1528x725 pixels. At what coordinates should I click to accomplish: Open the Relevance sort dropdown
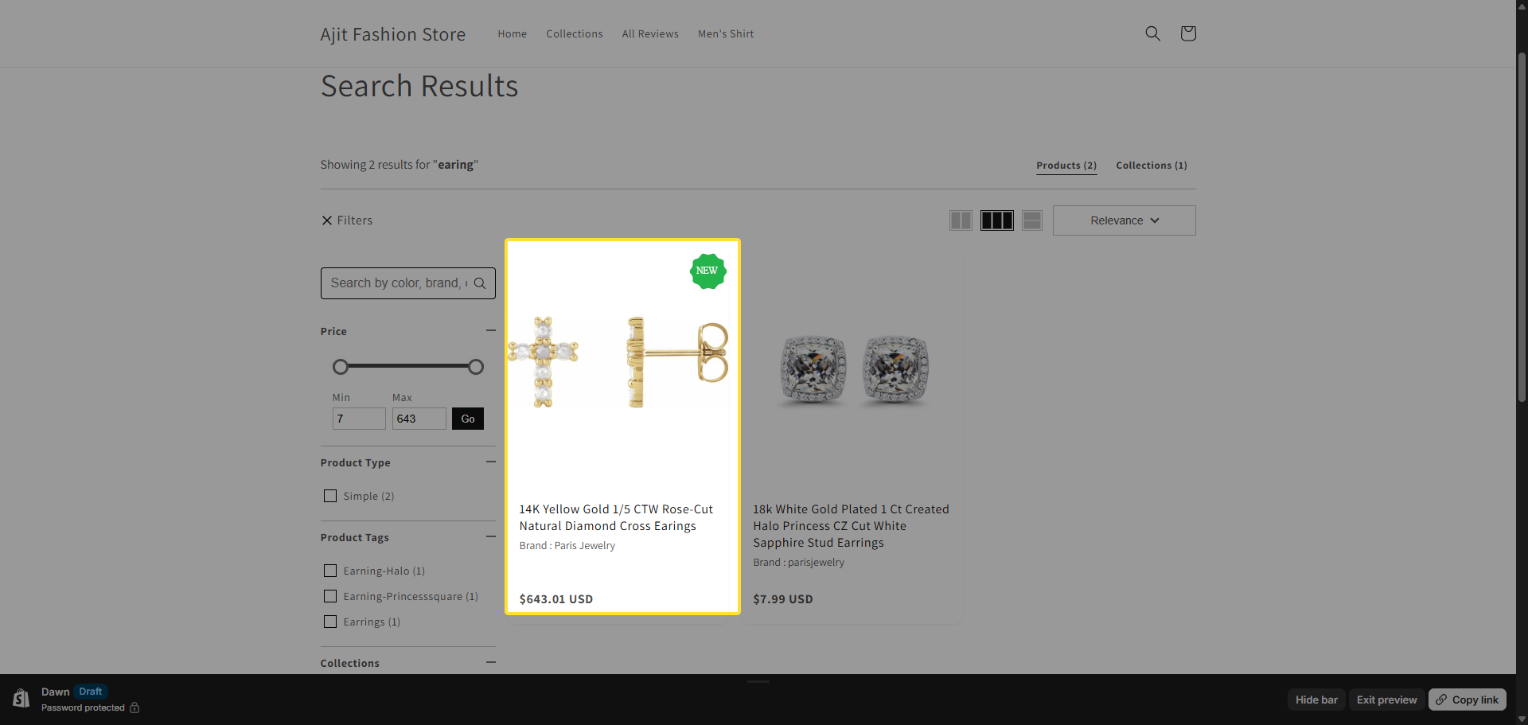tap(1124, 220)
